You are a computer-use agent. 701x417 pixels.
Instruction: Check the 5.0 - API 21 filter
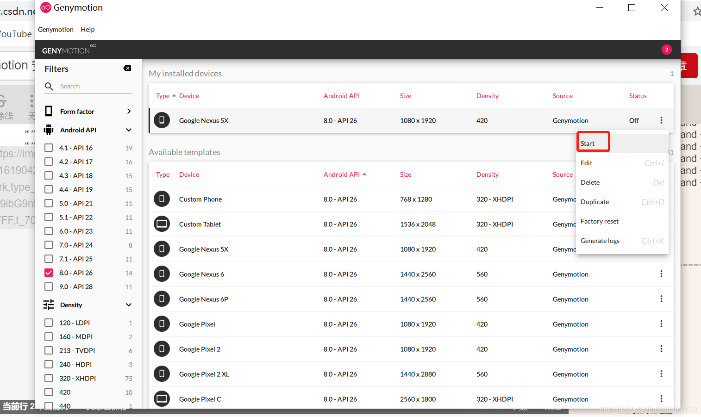[49, 203]
